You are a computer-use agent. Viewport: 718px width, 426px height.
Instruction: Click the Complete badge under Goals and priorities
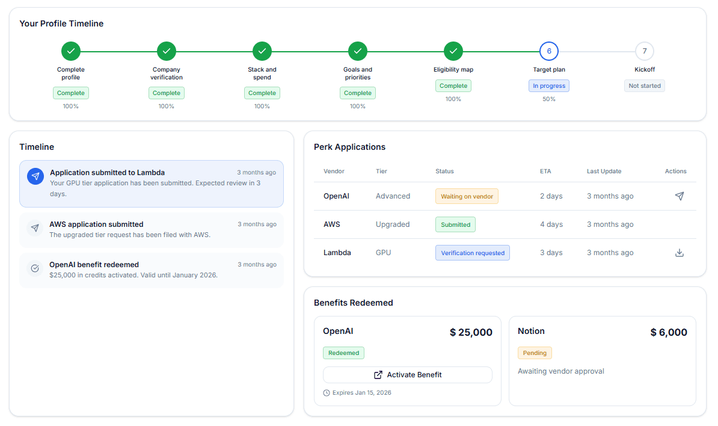point(358,93)
